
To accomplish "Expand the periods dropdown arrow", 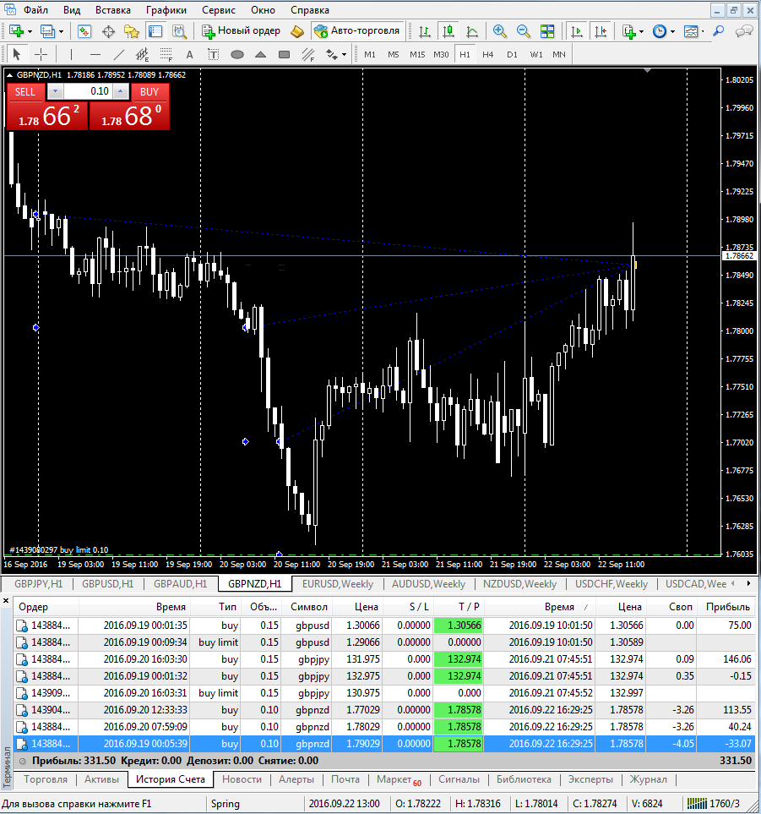I will [673, 31].
